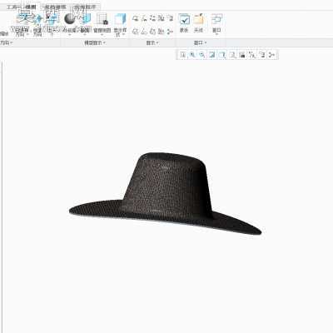Click Zoom Out icon in graphics toolbar
The width and height of the screenshot is (333, 333).
[x=202, y=55]
